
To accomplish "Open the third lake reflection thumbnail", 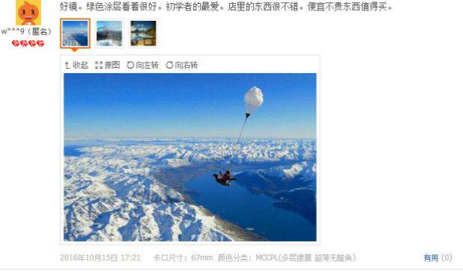I will (143, 34).
